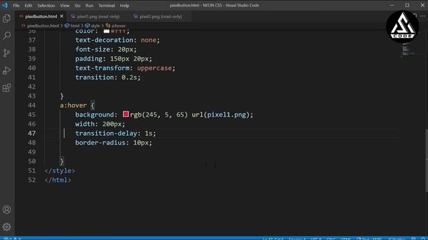Open the Search view in activity bar
The image size is (428, 240).
click(x=7, y=35)
